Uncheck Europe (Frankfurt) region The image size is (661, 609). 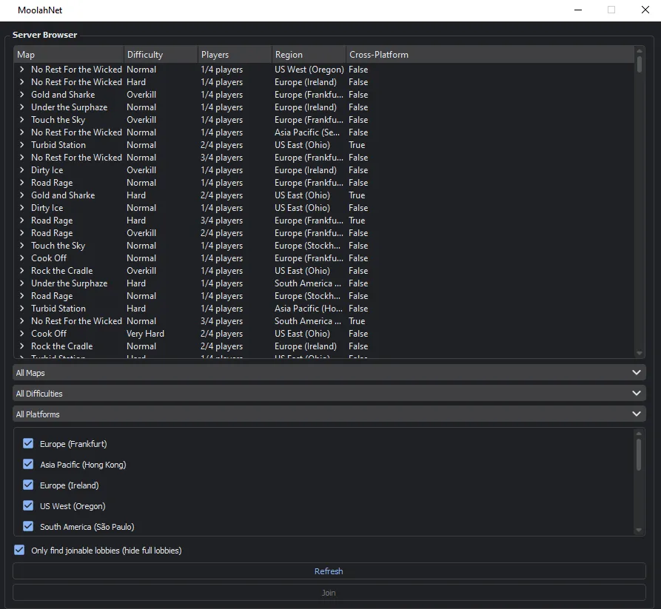click(28, 443)
